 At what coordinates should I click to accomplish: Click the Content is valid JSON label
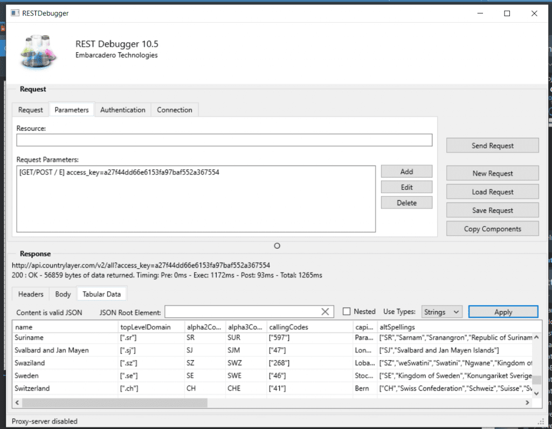pyautogui.click(x=49, y=312)
